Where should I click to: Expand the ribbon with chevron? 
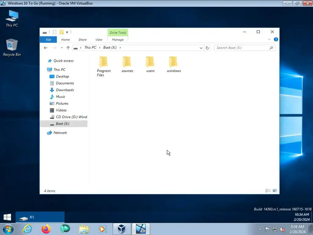coord(269,39)
